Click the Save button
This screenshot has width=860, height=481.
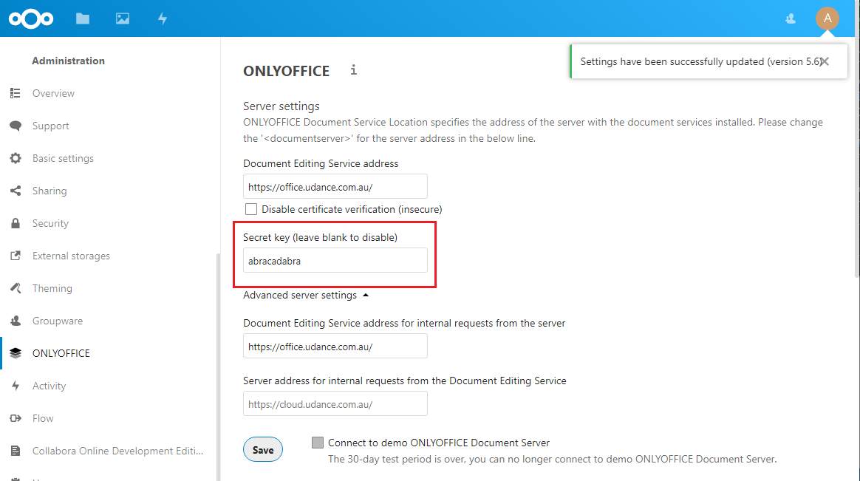click(263, 450)
